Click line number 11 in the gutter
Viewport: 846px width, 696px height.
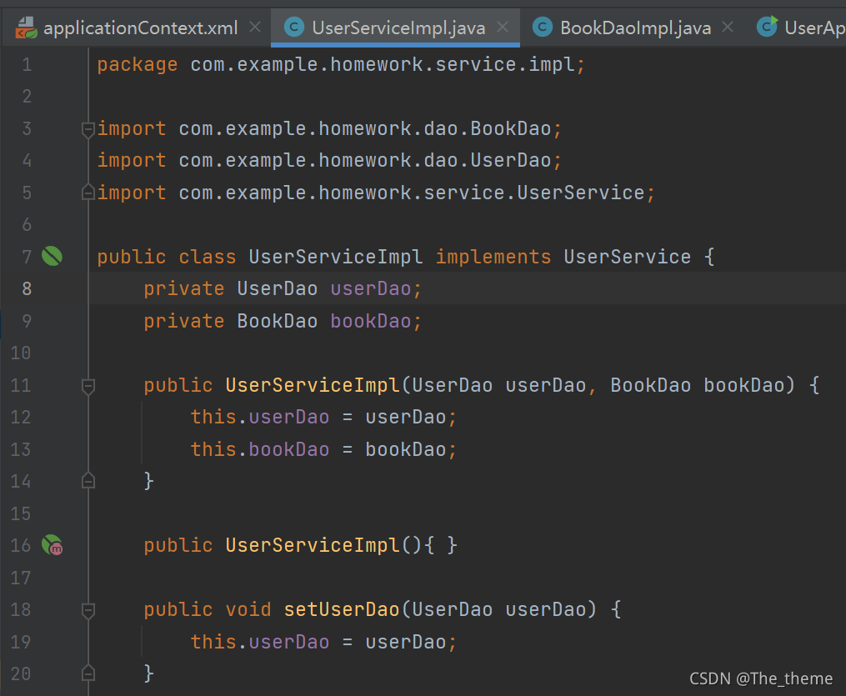21,385
